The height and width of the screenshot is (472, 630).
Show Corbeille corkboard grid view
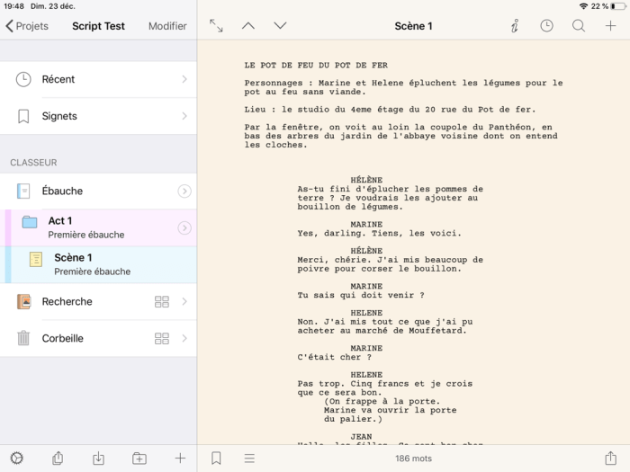[x=162, y=338]
